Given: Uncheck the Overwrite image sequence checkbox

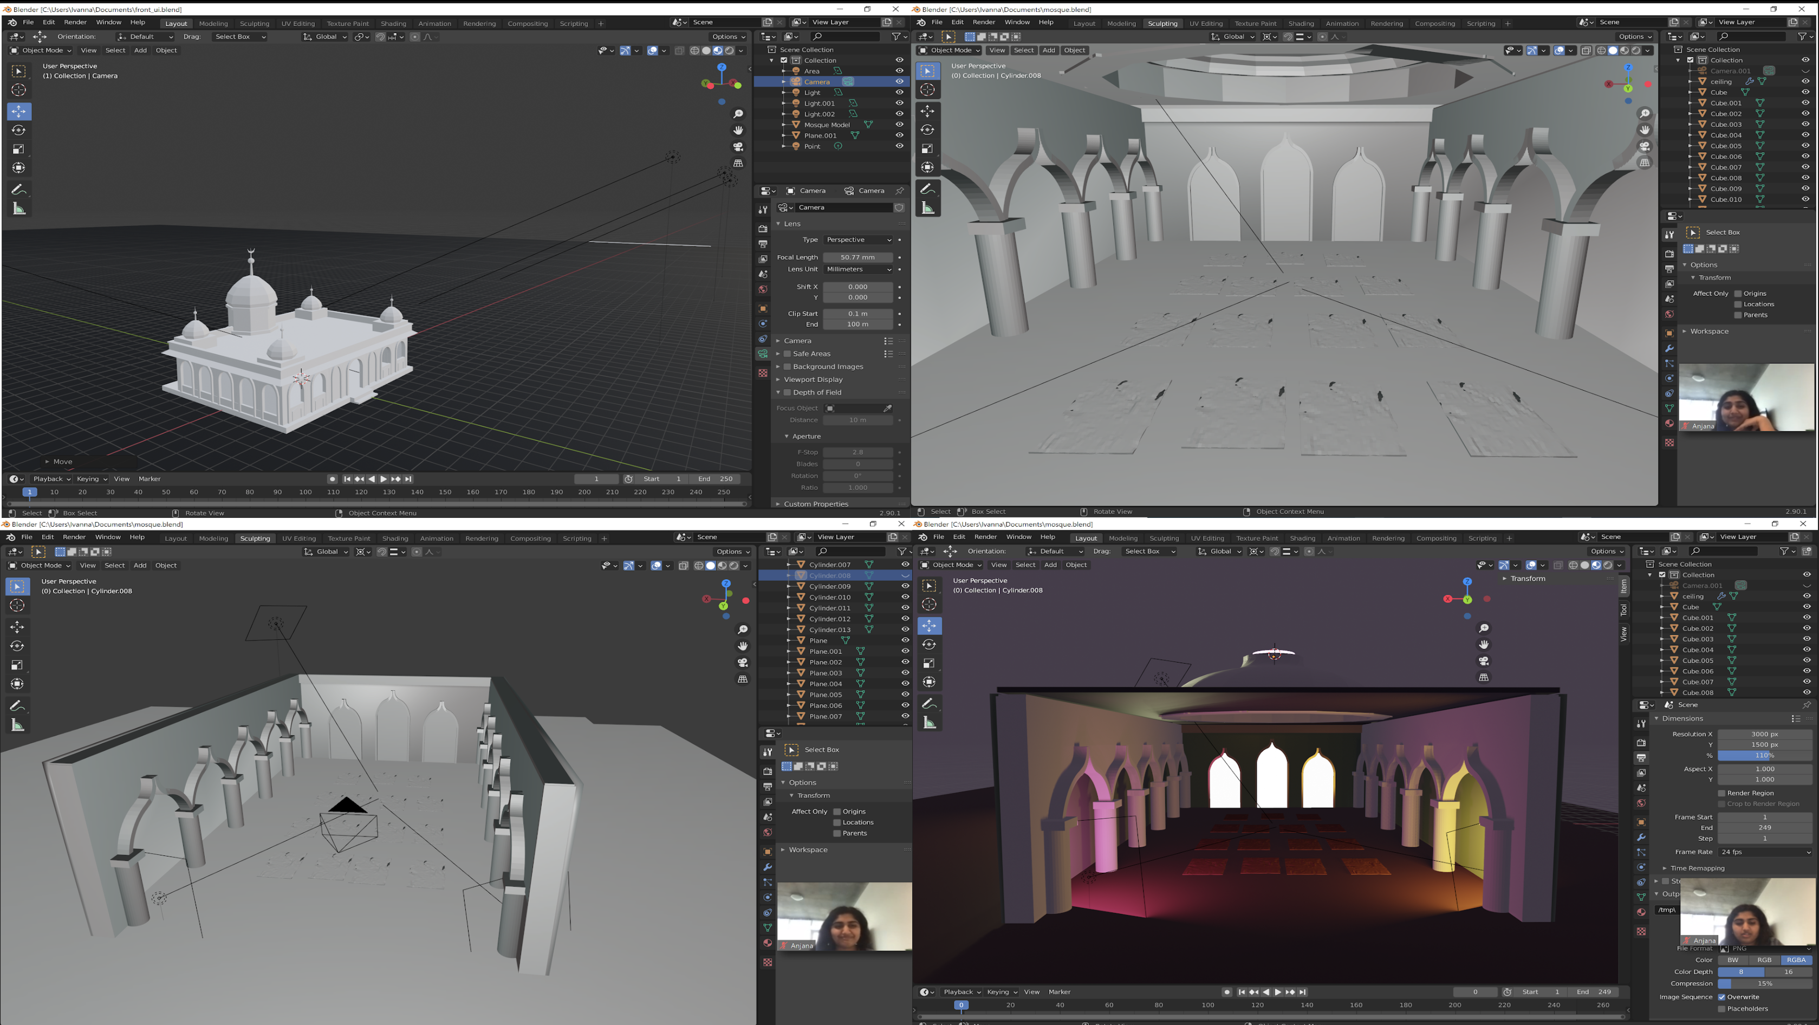Looking at the screenshot, I should click(1721, 997).
